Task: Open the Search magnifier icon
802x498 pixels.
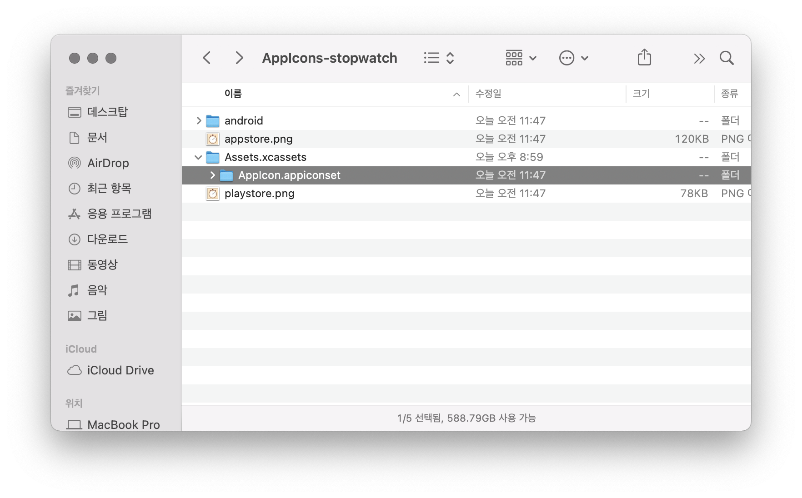Action: click(727, 58)
